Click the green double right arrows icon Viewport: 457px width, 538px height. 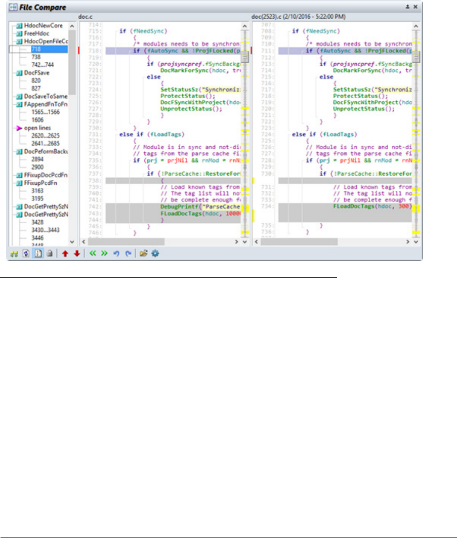click(x=104, y=253)
